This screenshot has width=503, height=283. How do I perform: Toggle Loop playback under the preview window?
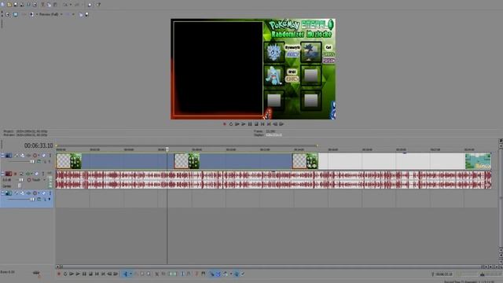[x=230, y=124]
